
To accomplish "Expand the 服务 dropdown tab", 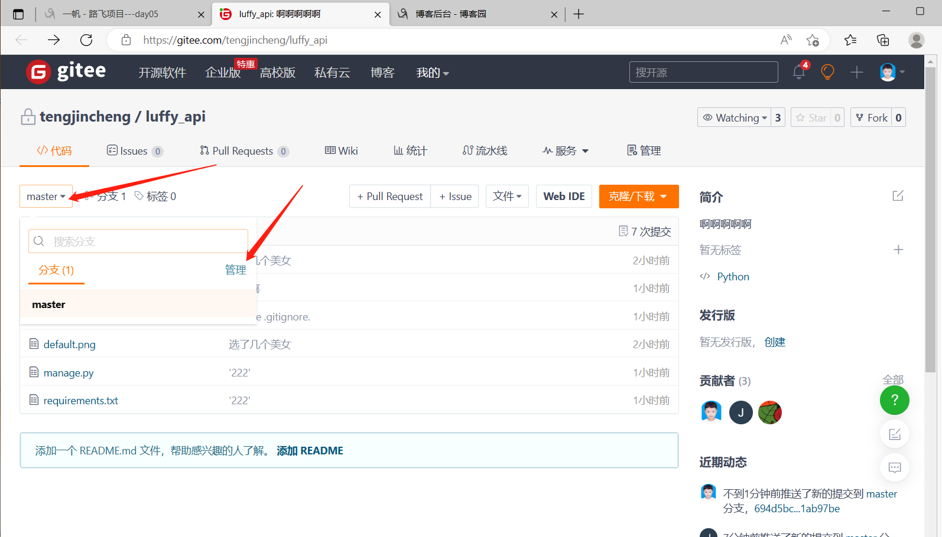I will click(566, 151).
